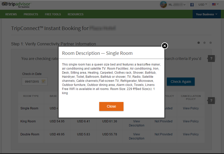Click the user profile avatar
Viewport: 224px width, 154px height.
click(163, 5)
